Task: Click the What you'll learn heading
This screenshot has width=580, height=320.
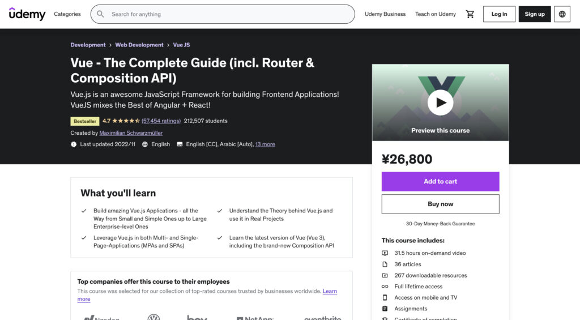Action: click(118, 193)
